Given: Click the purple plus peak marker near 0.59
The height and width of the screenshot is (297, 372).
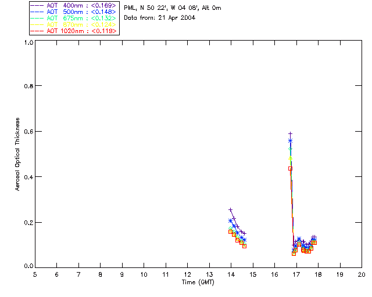Looking at the screenshot, I should coord(290,134).
